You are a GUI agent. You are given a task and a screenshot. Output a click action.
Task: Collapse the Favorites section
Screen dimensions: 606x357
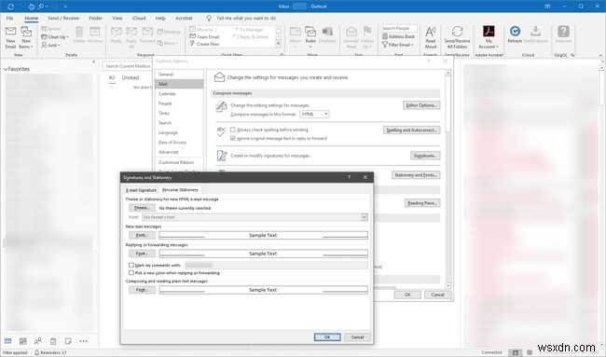coord(6,69)
